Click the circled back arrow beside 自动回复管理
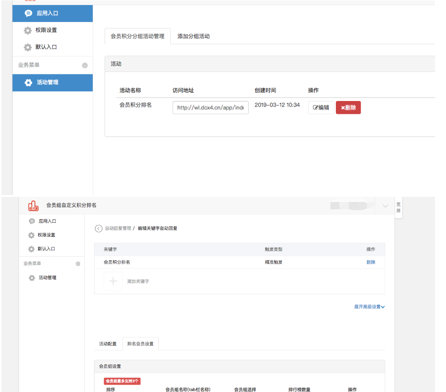Image resolution: width=446 pixels, height=392 pixels. [98, 229]
